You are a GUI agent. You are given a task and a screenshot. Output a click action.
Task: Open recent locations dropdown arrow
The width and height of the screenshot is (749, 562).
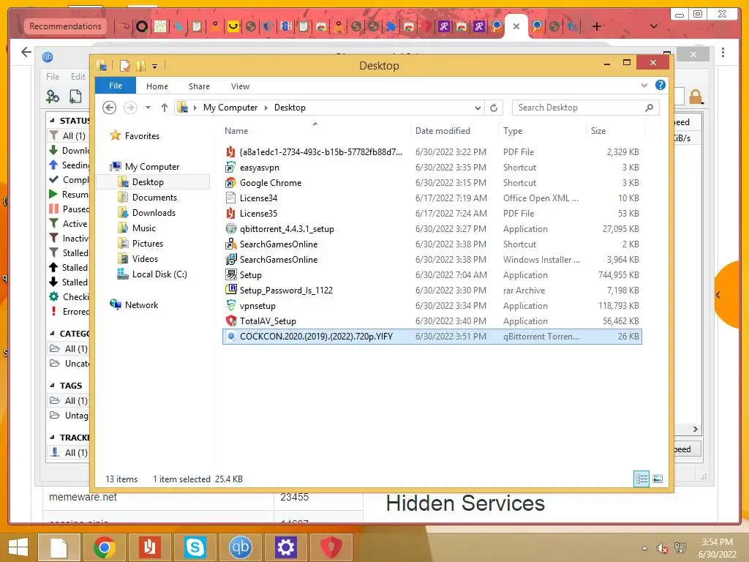(148, 108)
